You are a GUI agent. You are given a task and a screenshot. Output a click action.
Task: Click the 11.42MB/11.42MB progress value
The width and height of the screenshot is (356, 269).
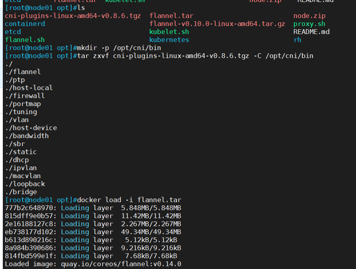[x=151, y=216]
